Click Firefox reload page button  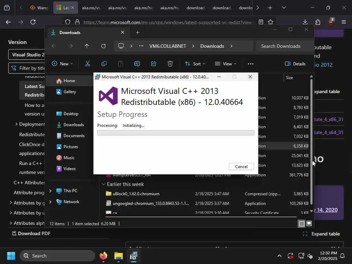33,22
